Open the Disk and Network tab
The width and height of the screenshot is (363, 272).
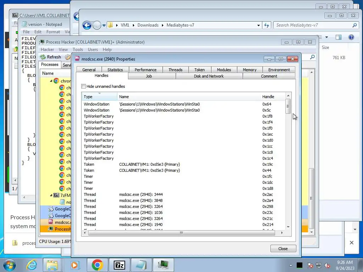208,76
